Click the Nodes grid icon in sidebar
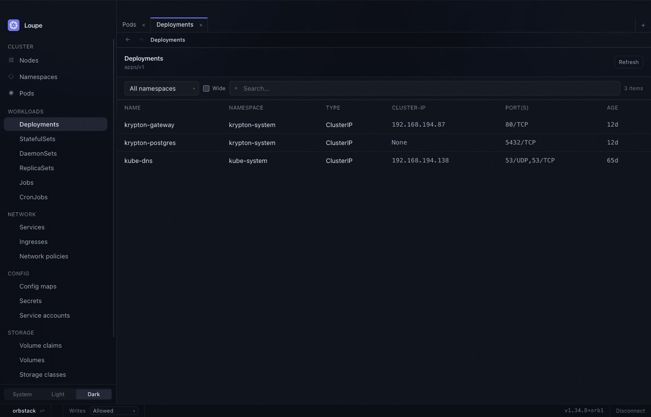This screenshot has width=651, height=417. coord(11,60)
